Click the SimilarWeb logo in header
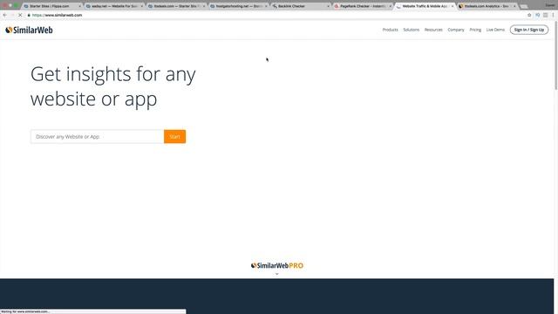The image size is (558, 314). point(29,30)
